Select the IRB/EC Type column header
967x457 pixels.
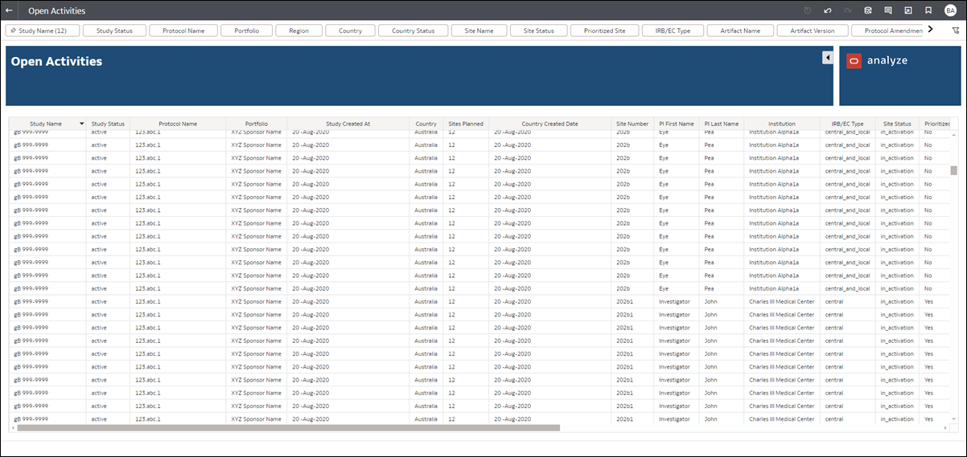click(847, 124)
